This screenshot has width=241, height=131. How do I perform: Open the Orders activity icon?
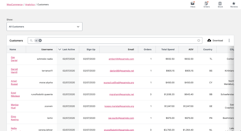(x=206, y=5)
